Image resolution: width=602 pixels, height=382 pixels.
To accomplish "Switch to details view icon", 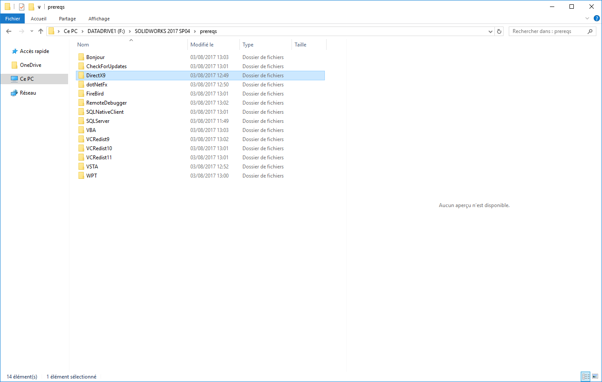I will (586, 376).
